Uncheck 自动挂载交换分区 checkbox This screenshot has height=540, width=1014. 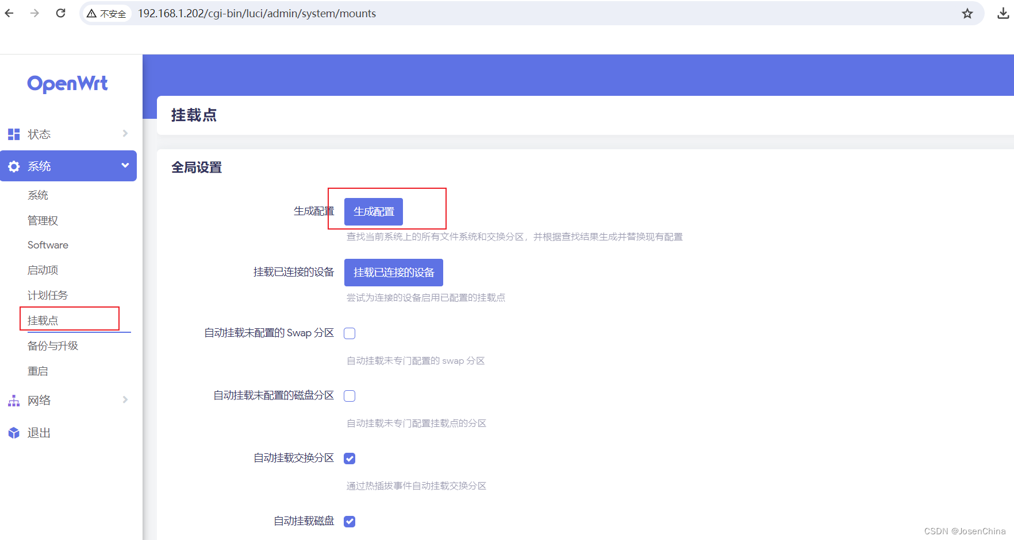349,459
